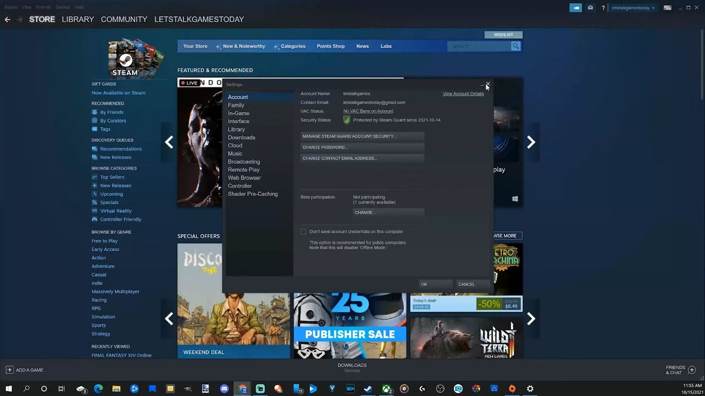Click Cancel in Settings dialog
The height and width of the screenshot is (396, 705).
[473, 284]
